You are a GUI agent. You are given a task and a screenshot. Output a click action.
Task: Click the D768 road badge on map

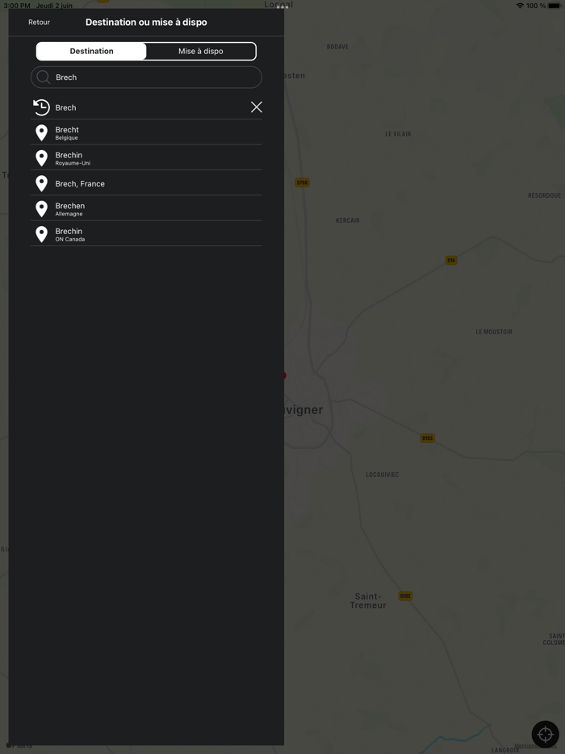click(x=302, y=182)
